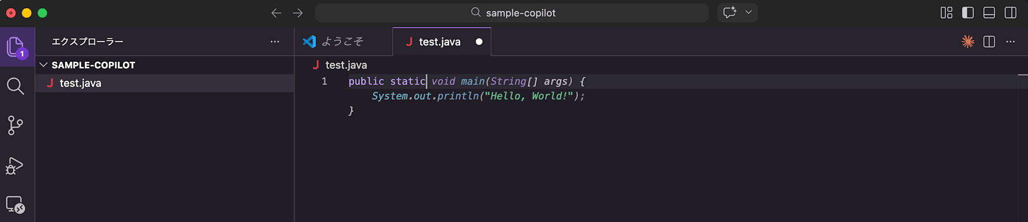Toggle the bottom panel visibility
Screen dimensions: 1028x222
pos(989,13)
